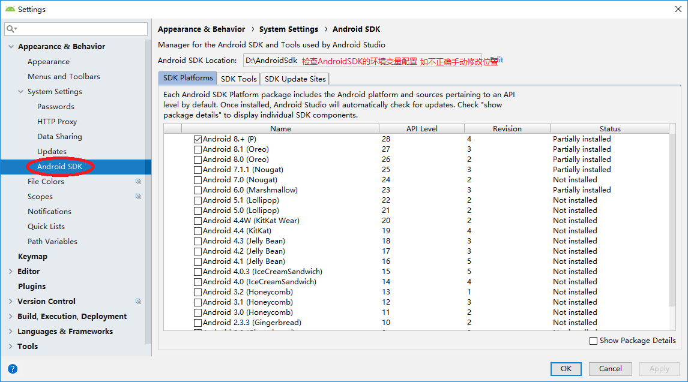Click the project-level icon beside Scopes

138,196
